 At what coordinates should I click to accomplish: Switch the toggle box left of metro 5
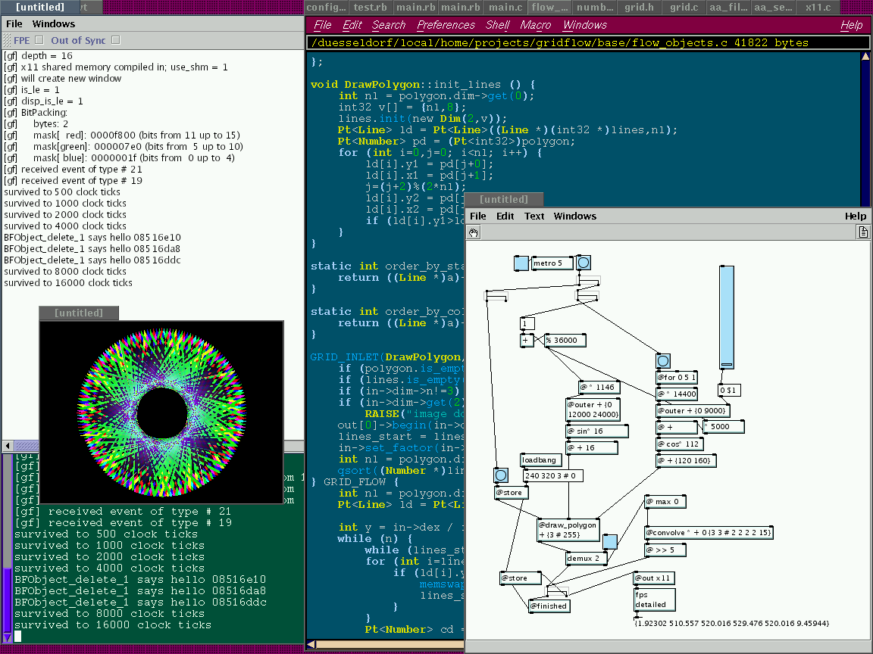click(x=521, y=263)
